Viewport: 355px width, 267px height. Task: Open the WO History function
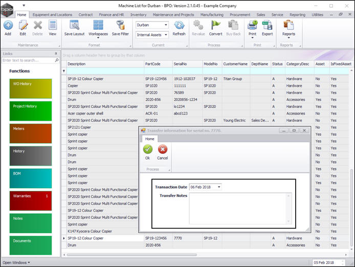pyautogui.click(x=31, y=89)
